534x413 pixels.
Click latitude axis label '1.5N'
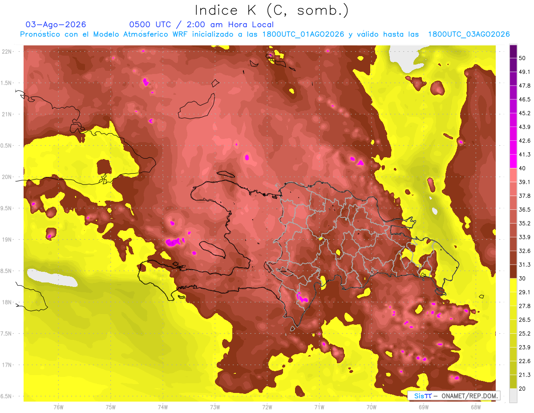tap(7, 83)
